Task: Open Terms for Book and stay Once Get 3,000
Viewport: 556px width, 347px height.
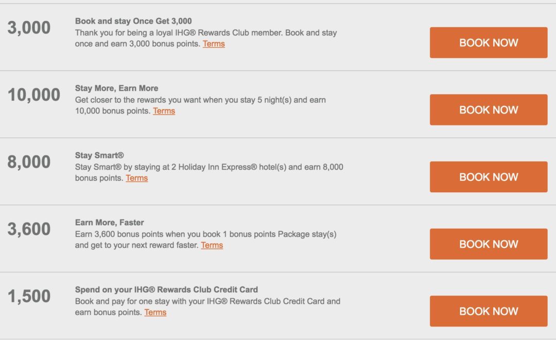Action: (214, 44)
